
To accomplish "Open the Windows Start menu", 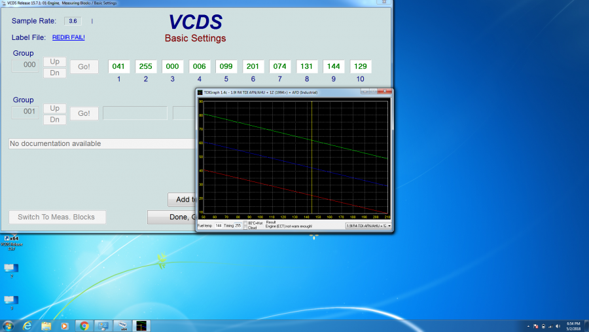I will click(x=9, y=325).
